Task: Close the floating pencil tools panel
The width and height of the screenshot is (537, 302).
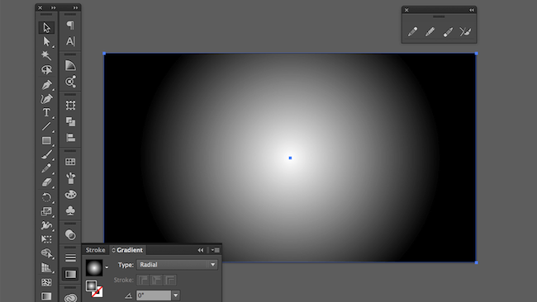Action: tap(406, 10)
